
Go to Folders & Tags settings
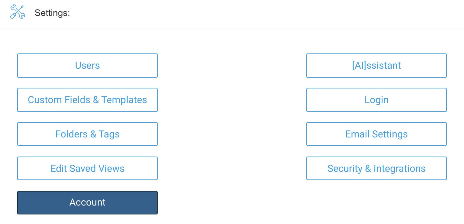point(87,134)
